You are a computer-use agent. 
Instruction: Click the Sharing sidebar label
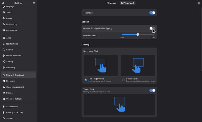[x=10, y=62]
